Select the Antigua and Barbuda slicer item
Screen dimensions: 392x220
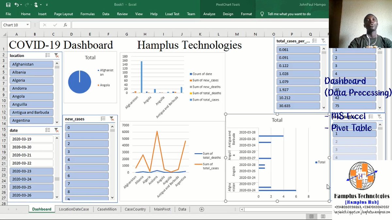(x=31, y=112)
